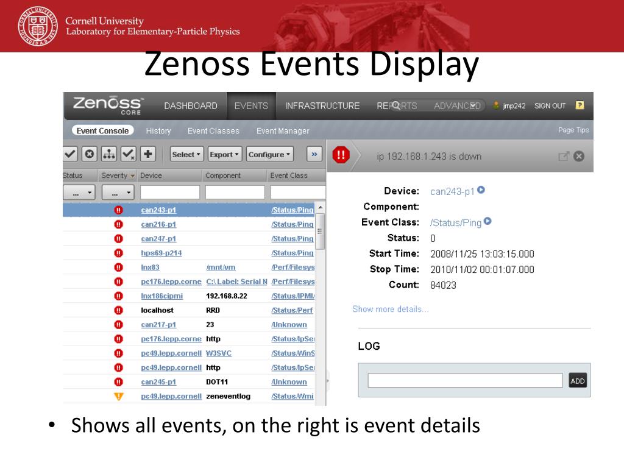Click the jmp242 username link
The width and height of the screenshot is (624, 468).
coord(514,106)
